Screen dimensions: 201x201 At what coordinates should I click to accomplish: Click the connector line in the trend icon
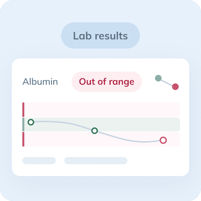click(167, 82)
